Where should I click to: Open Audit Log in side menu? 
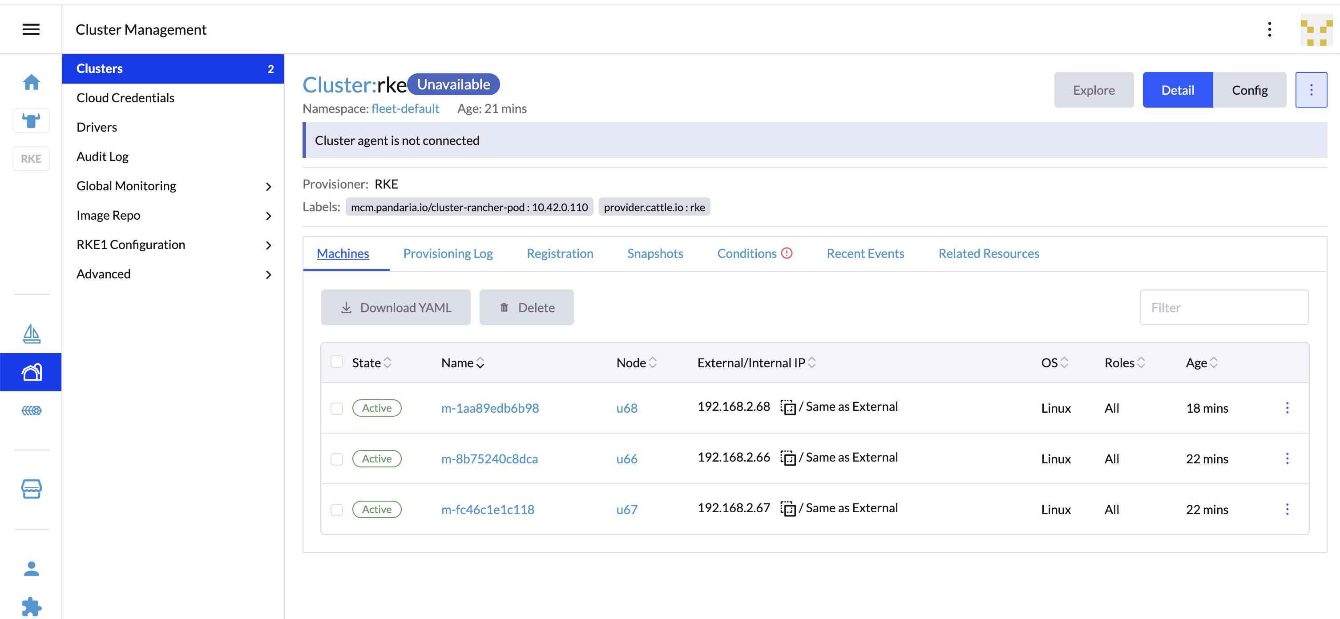tap(173, 157)
